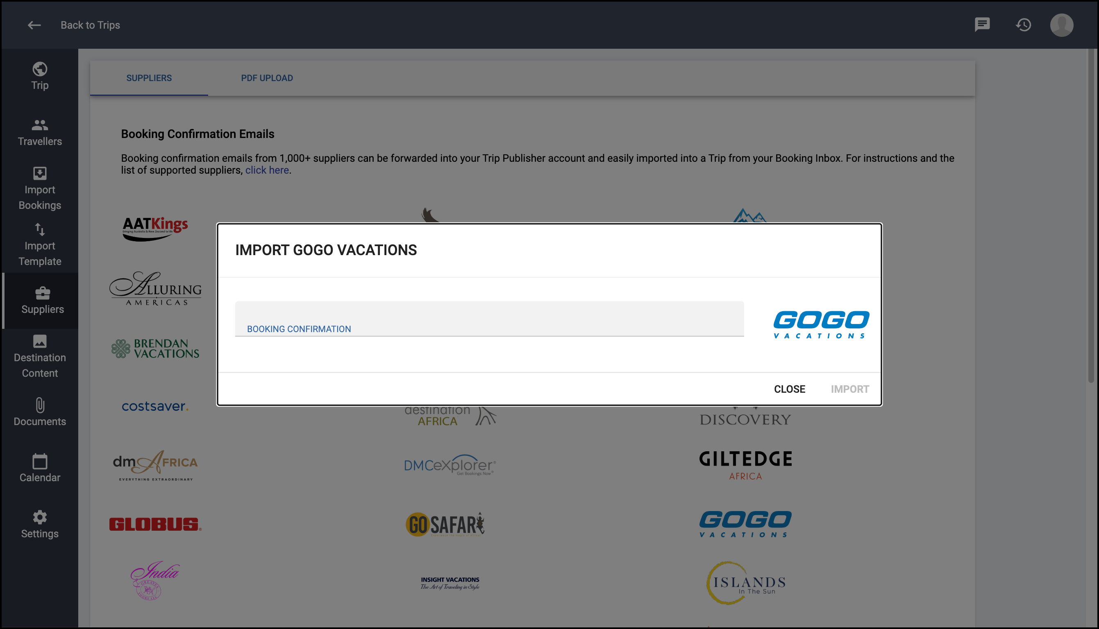Screen dimensions: 1099x629
Task: Select the DMCeXplorer supplier logo
Action: point(450,465)
